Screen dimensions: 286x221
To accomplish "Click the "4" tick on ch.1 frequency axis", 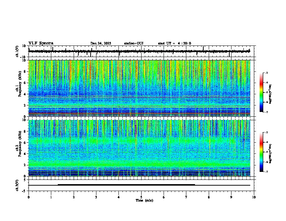I will (25, 94).
